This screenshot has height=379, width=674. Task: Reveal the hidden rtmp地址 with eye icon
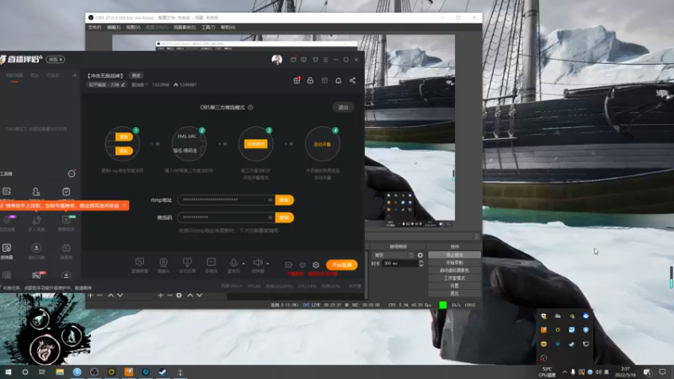pos(270,200)
